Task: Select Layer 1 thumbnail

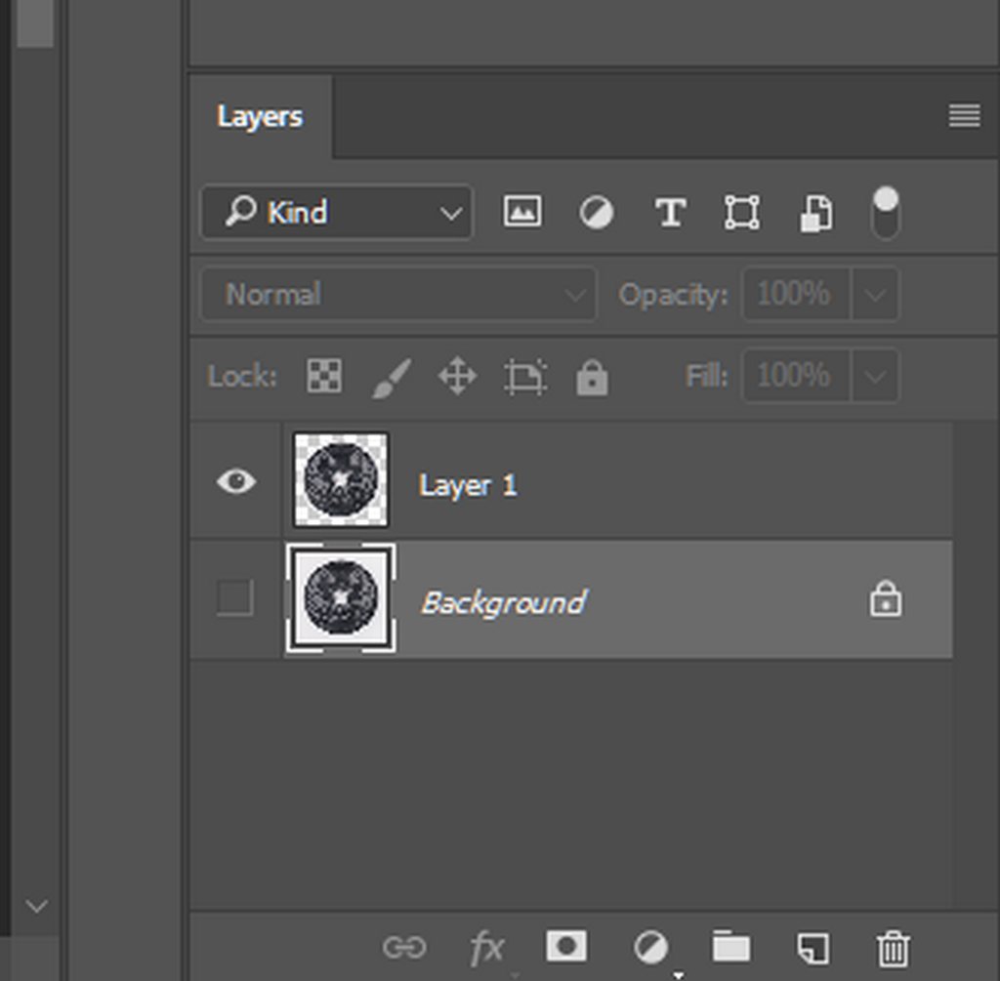Action: pyautogui.click(x=341, y=481)
